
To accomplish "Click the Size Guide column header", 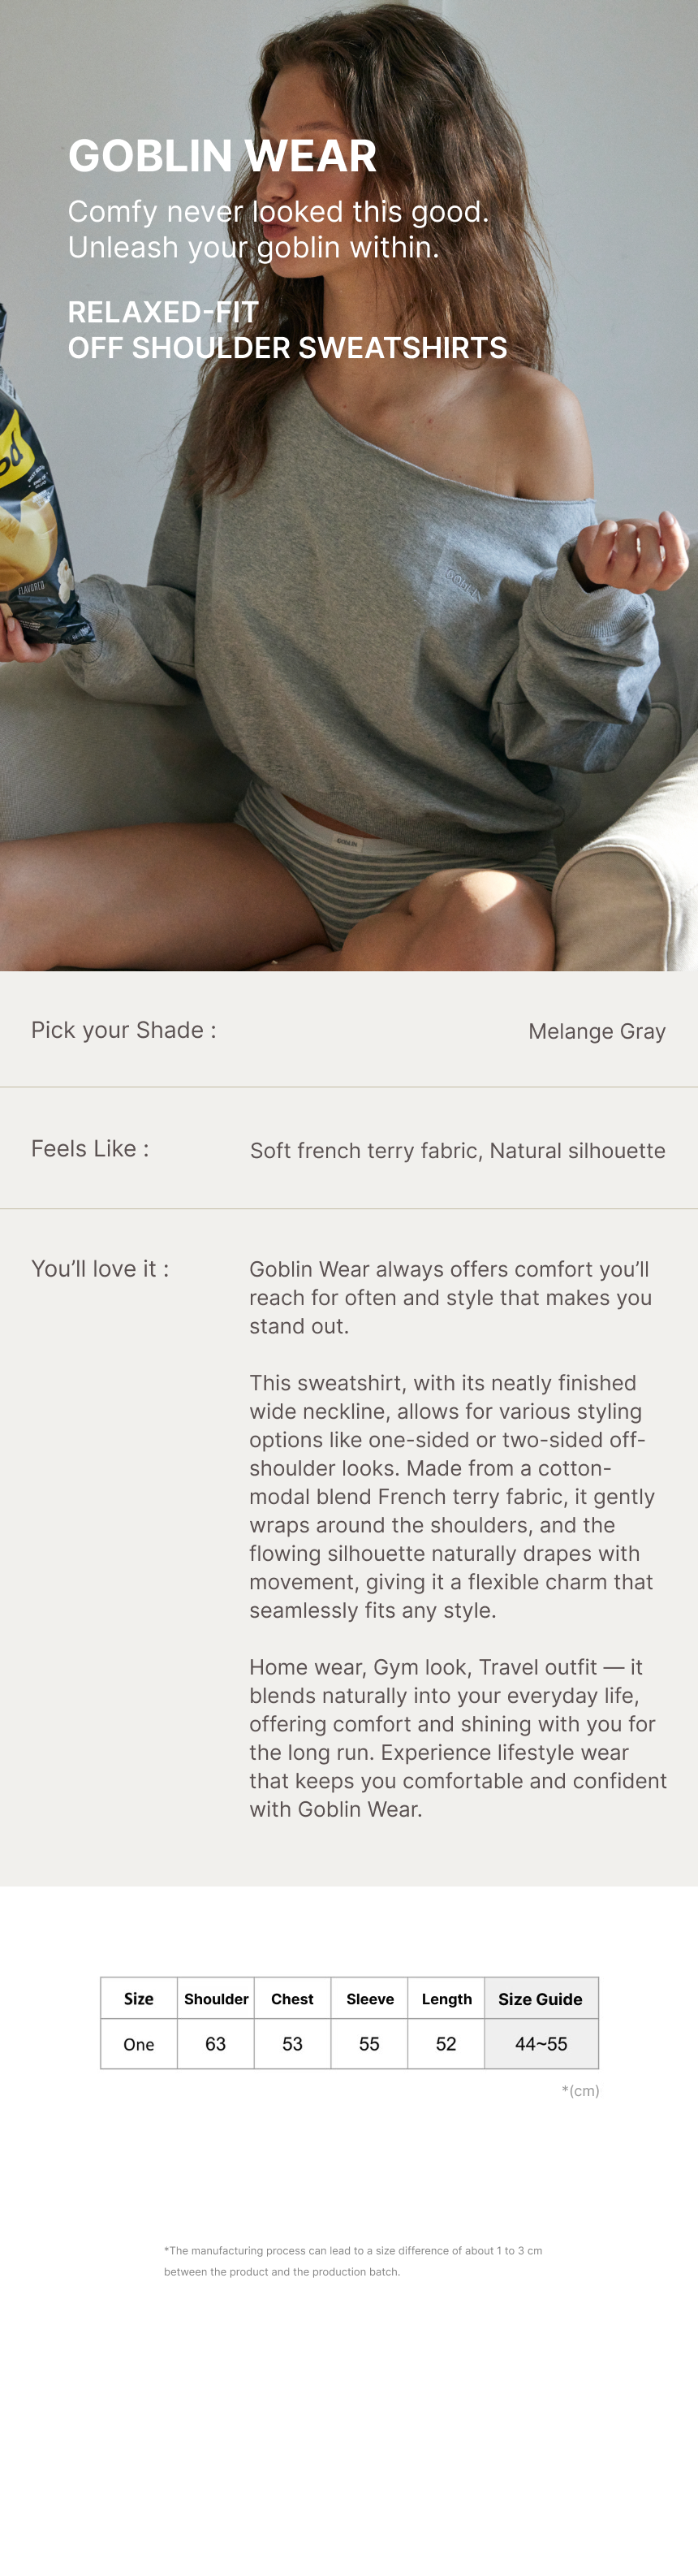I will [540, 1999].
